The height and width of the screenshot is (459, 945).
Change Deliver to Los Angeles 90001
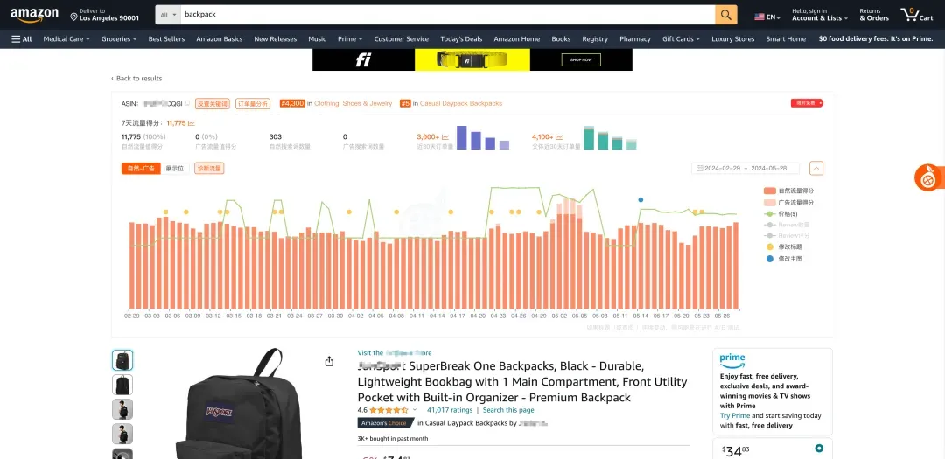tap(105, 15)
